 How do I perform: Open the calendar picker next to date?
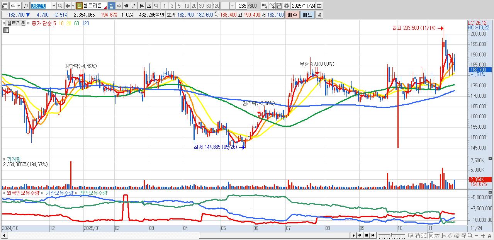point(319,6)
